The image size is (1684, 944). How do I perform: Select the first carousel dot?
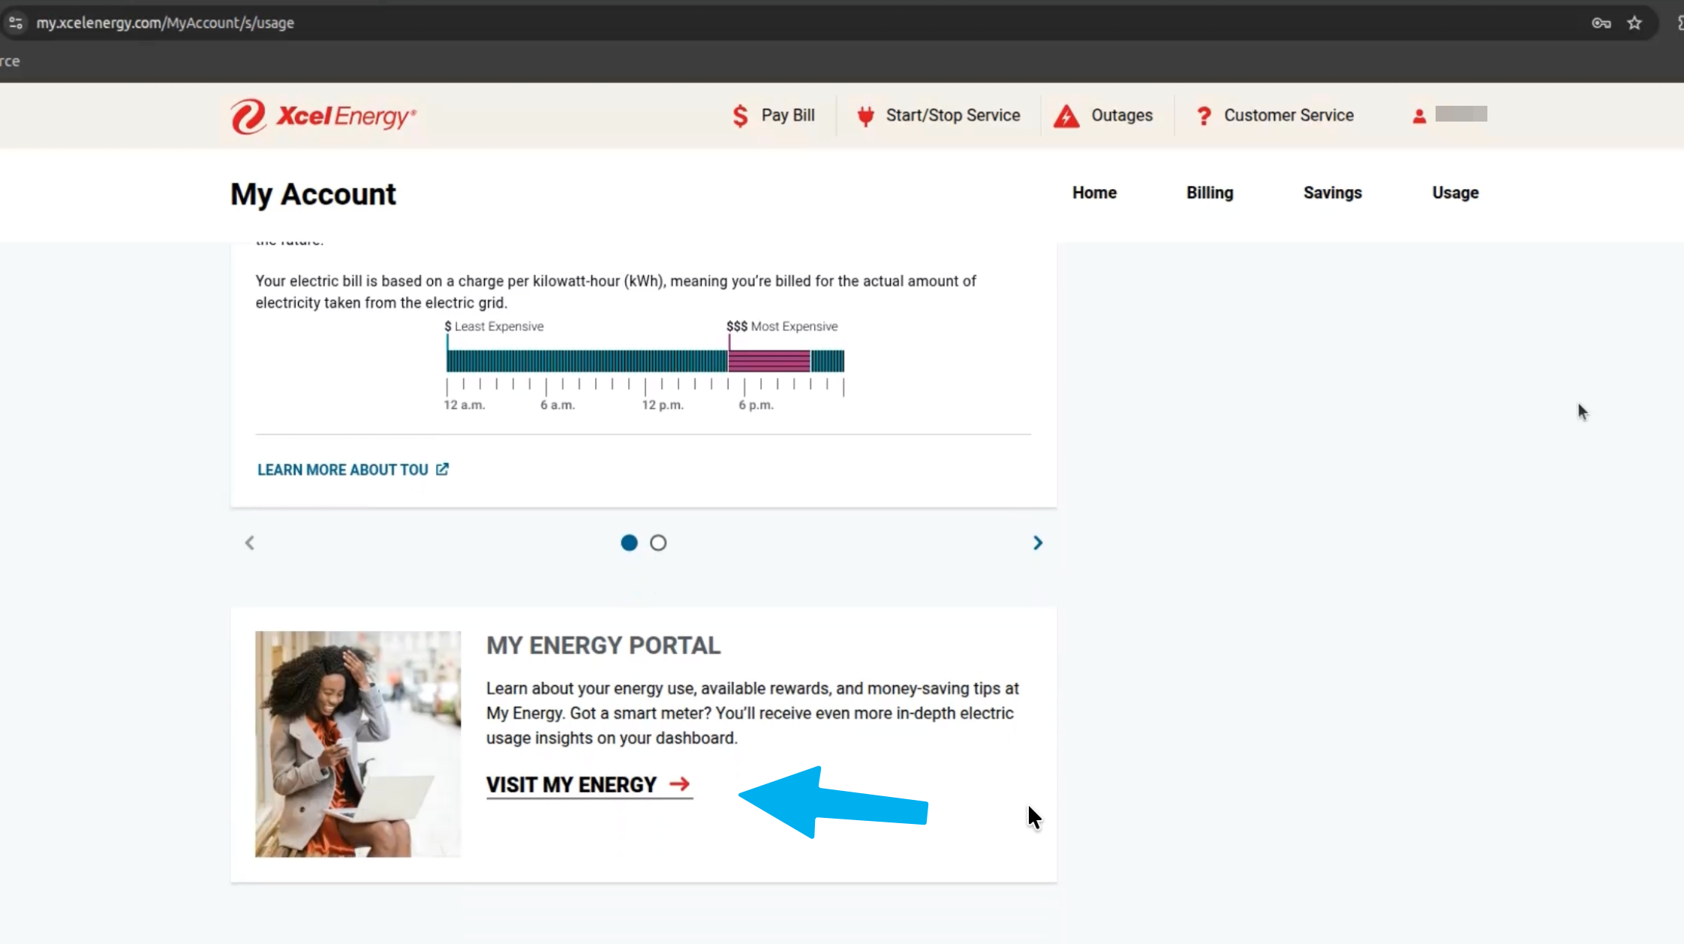(629, 543)
